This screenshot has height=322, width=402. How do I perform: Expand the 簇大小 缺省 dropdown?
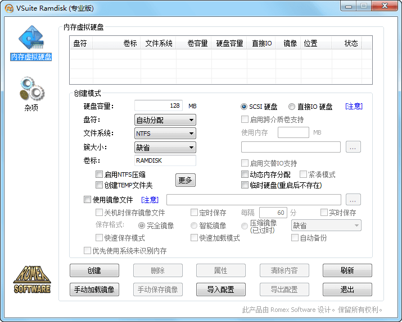165,147
